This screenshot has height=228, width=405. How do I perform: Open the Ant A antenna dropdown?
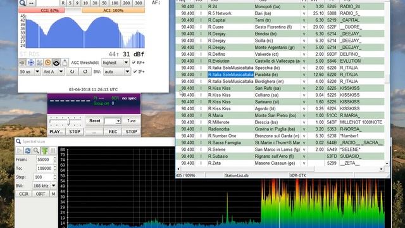pos(53,72)
